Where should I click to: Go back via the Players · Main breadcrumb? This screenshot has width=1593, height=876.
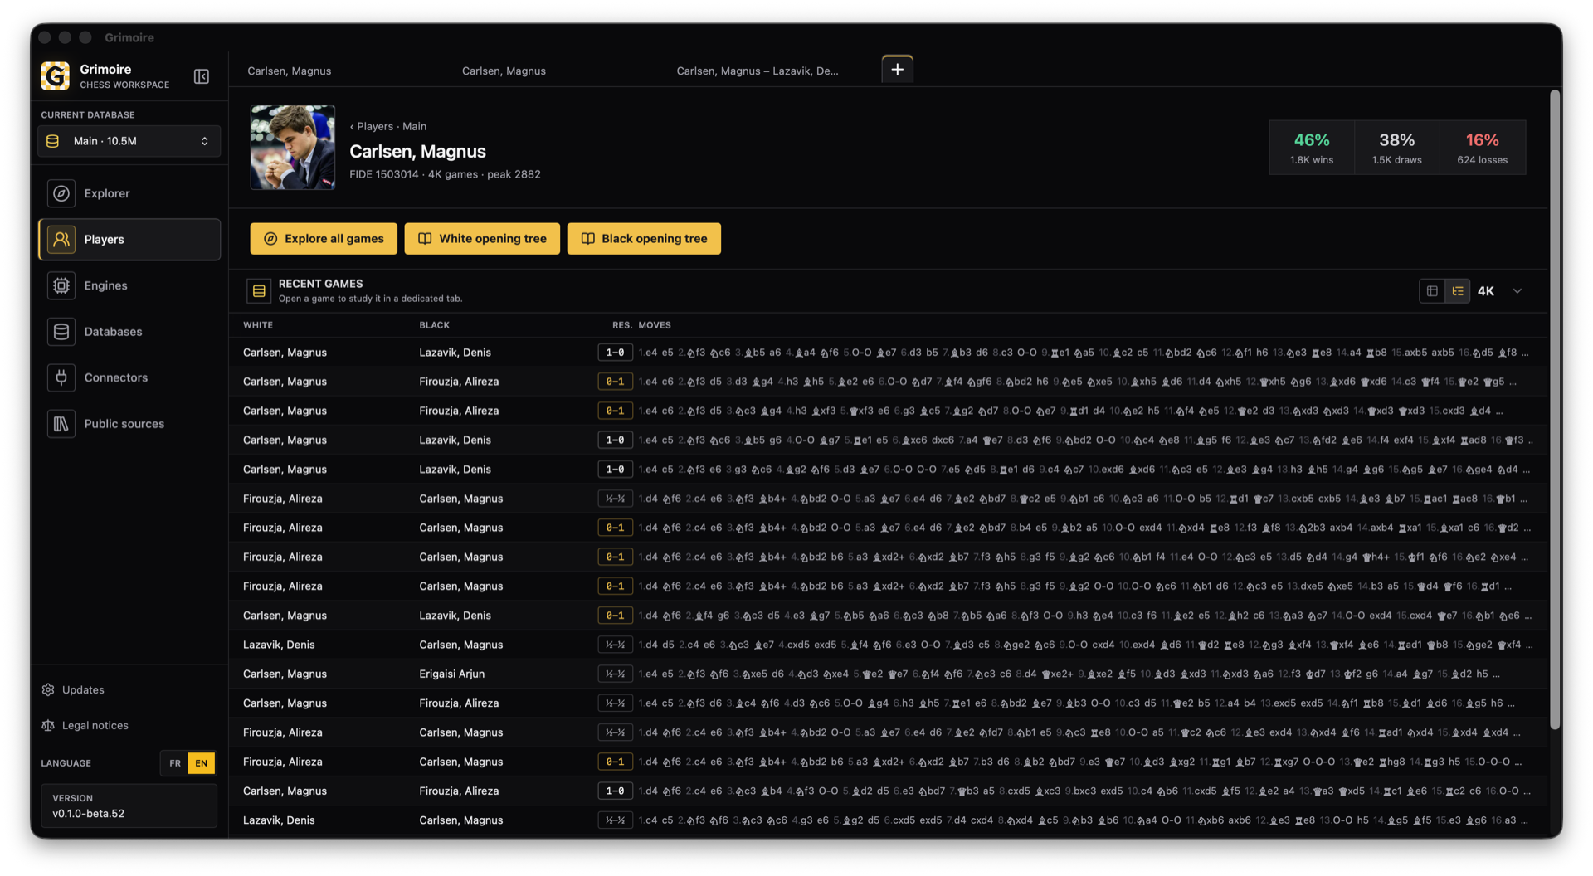pos(388,126)
